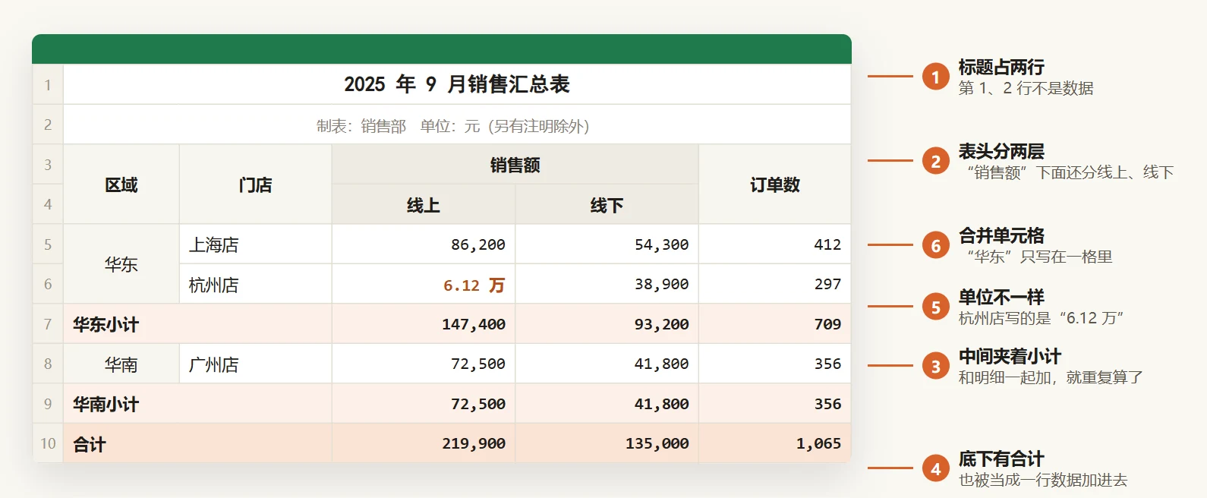Click the 订单数 column header cell
The width and height of the screenshot is (1207, 498).
[775, 184]
